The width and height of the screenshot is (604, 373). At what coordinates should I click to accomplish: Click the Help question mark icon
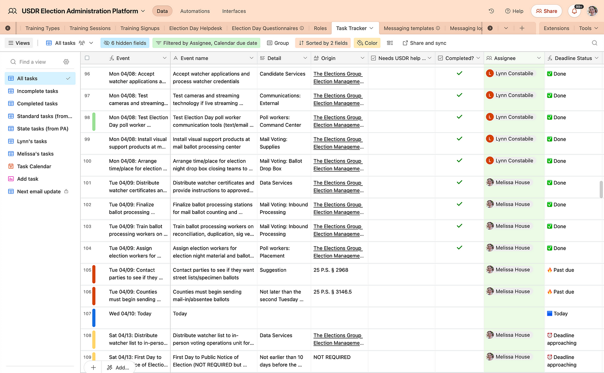pyautogui.click(x=508, y=11)
